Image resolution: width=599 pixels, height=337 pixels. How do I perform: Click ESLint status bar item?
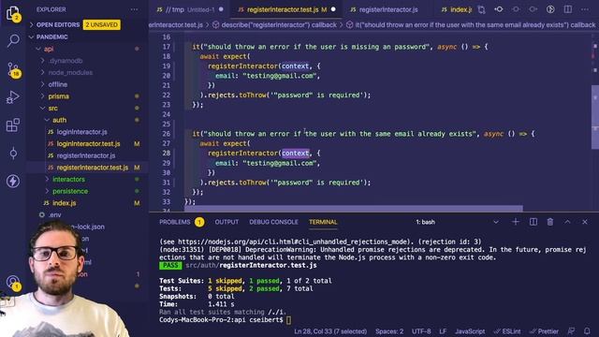(507, 331)
